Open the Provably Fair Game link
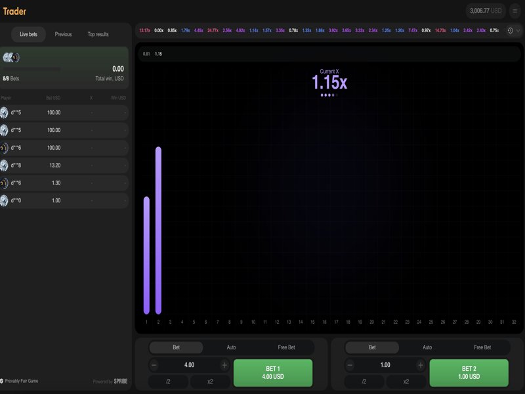This screenshot has width=525, height=394. point(22,381)
